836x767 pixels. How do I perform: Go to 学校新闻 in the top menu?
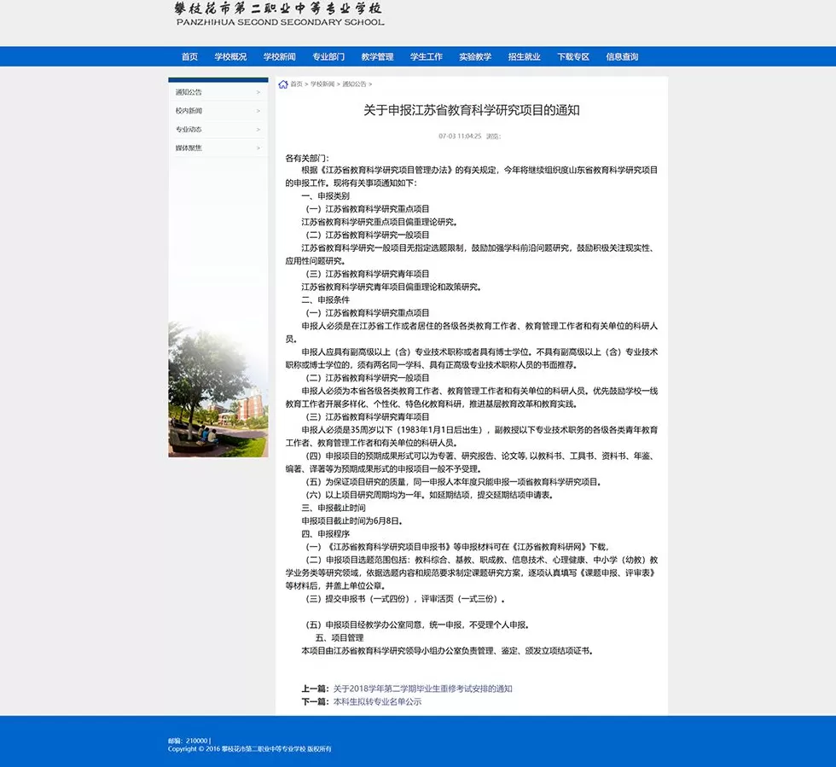coord(280,56)
